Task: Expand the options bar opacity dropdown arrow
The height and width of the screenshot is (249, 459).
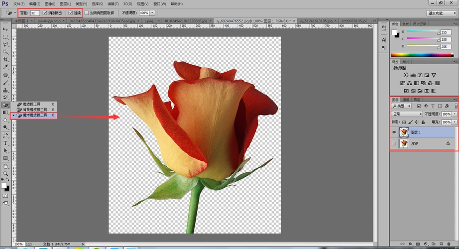Action: pos(152,12)
